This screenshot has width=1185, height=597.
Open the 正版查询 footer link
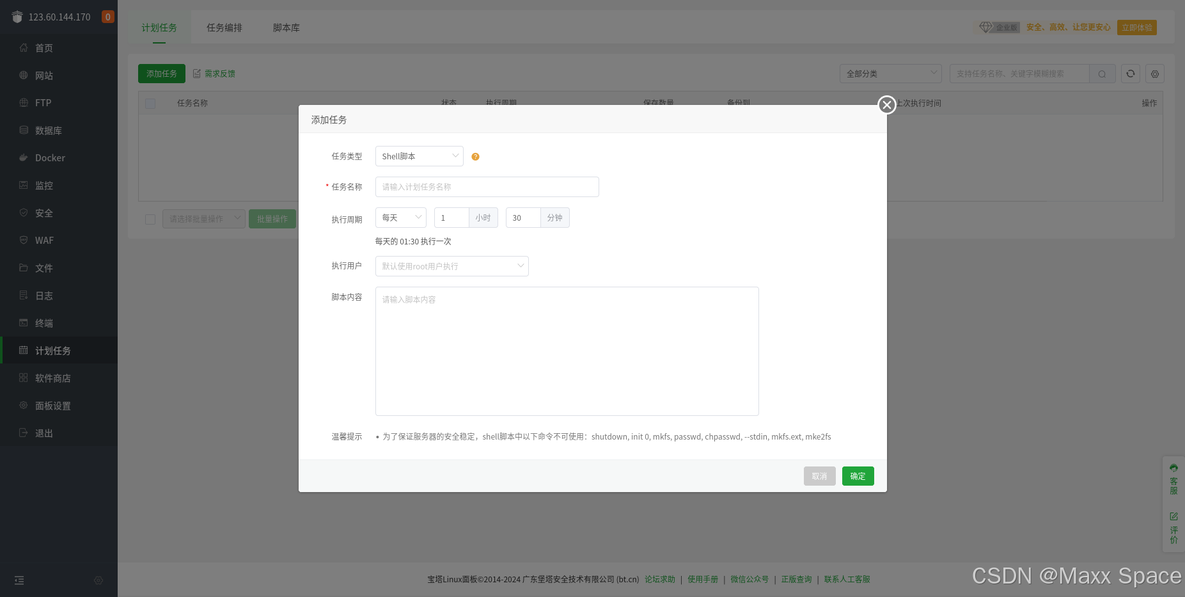pyautogui.click(x=796, y=579)
